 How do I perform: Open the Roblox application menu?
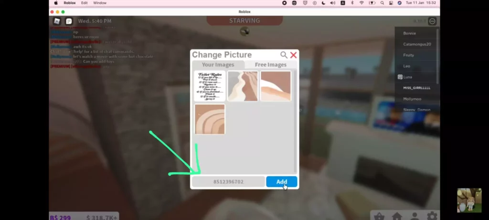70,3
